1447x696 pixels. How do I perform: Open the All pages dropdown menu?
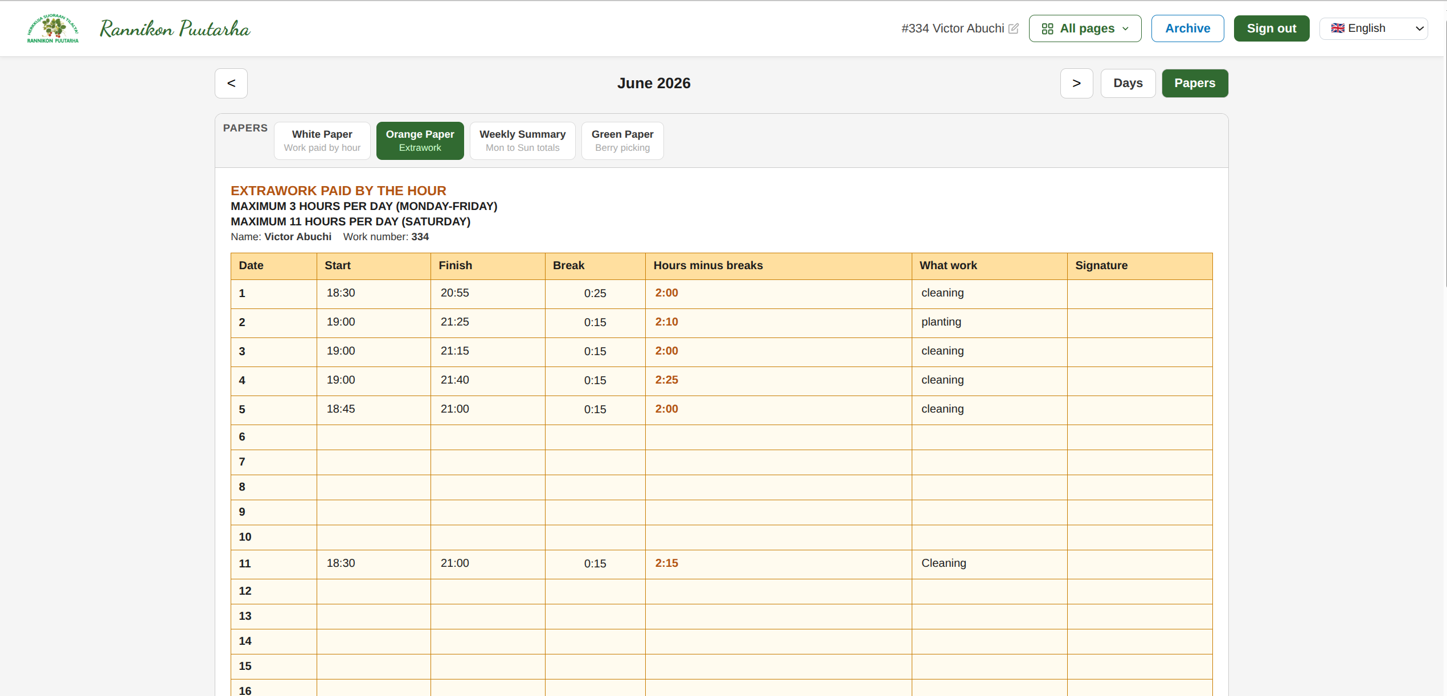[x=1085, y=28]
